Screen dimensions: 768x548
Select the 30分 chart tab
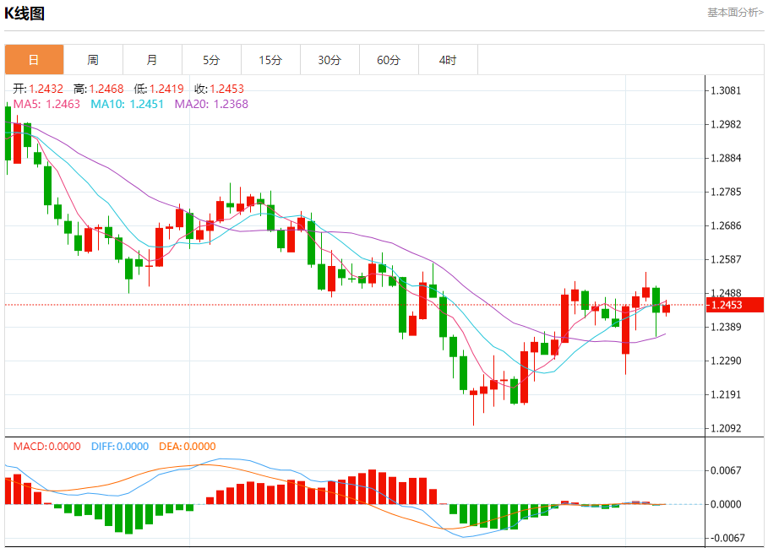pyautogui.click(x=330, y=60)
